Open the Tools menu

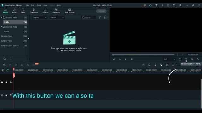pos(39,5)
